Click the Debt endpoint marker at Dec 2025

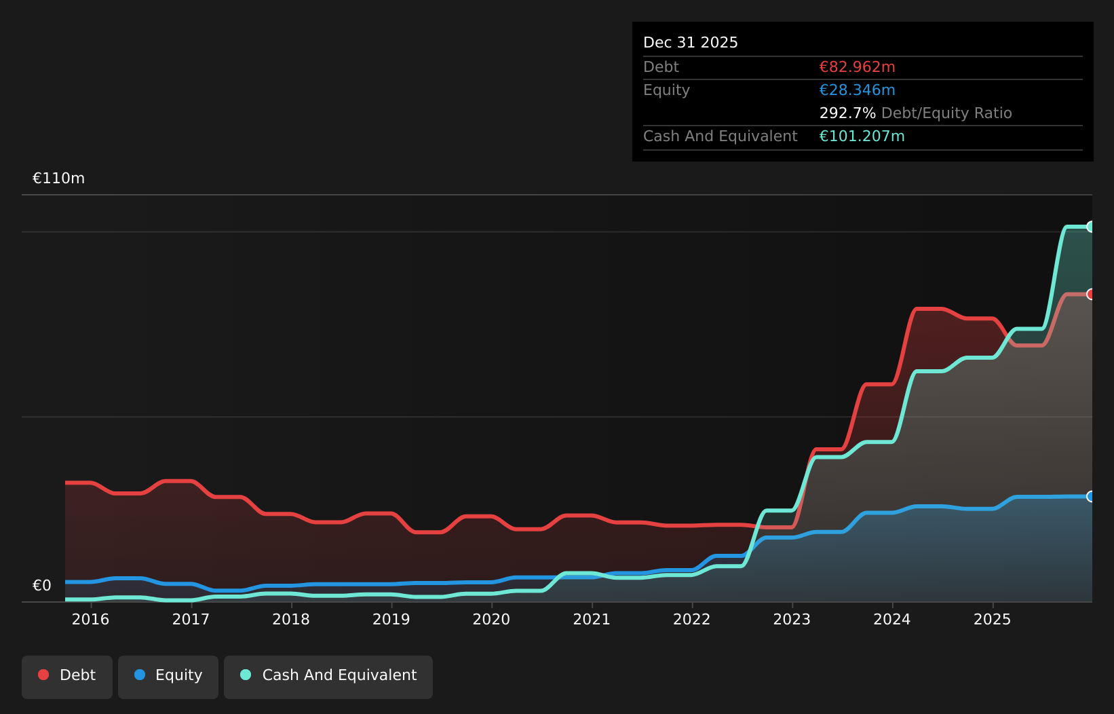[x=1091, y=294]
